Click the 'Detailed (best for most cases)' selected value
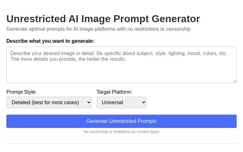The image size is (243, 152). pyautogui.click(x=45, y=103)
